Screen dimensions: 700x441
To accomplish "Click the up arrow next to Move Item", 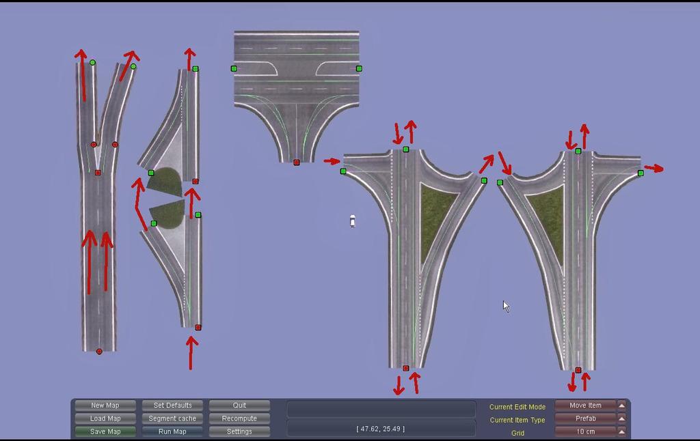I will [x=621, y=406].
